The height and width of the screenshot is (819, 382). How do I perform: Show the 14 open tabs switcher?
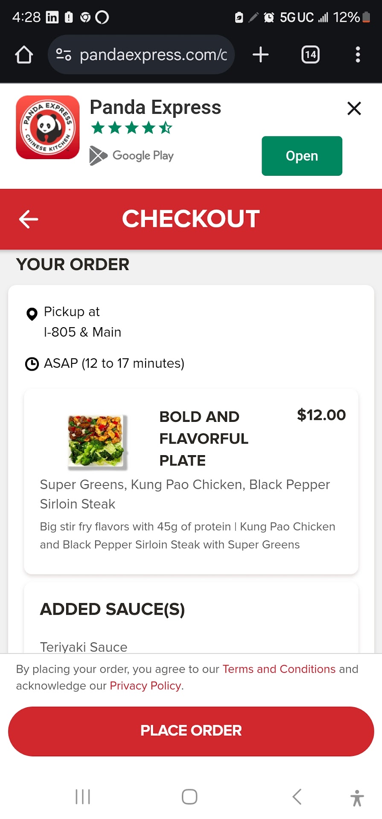pyautogui.click(x=310, y=55)
